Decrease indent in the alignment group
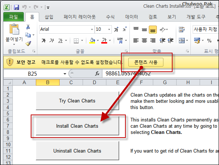Image resolution: width=219 pixels, height=165 pixels. click(x=162, y=41)
